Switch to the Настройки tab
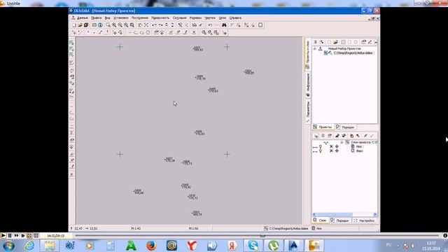 (364, 220)
